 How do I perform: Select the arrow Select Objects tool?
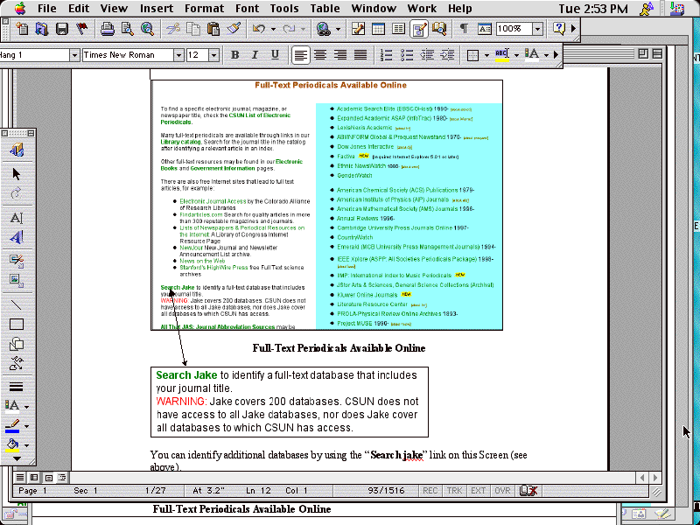click(17, 173)
